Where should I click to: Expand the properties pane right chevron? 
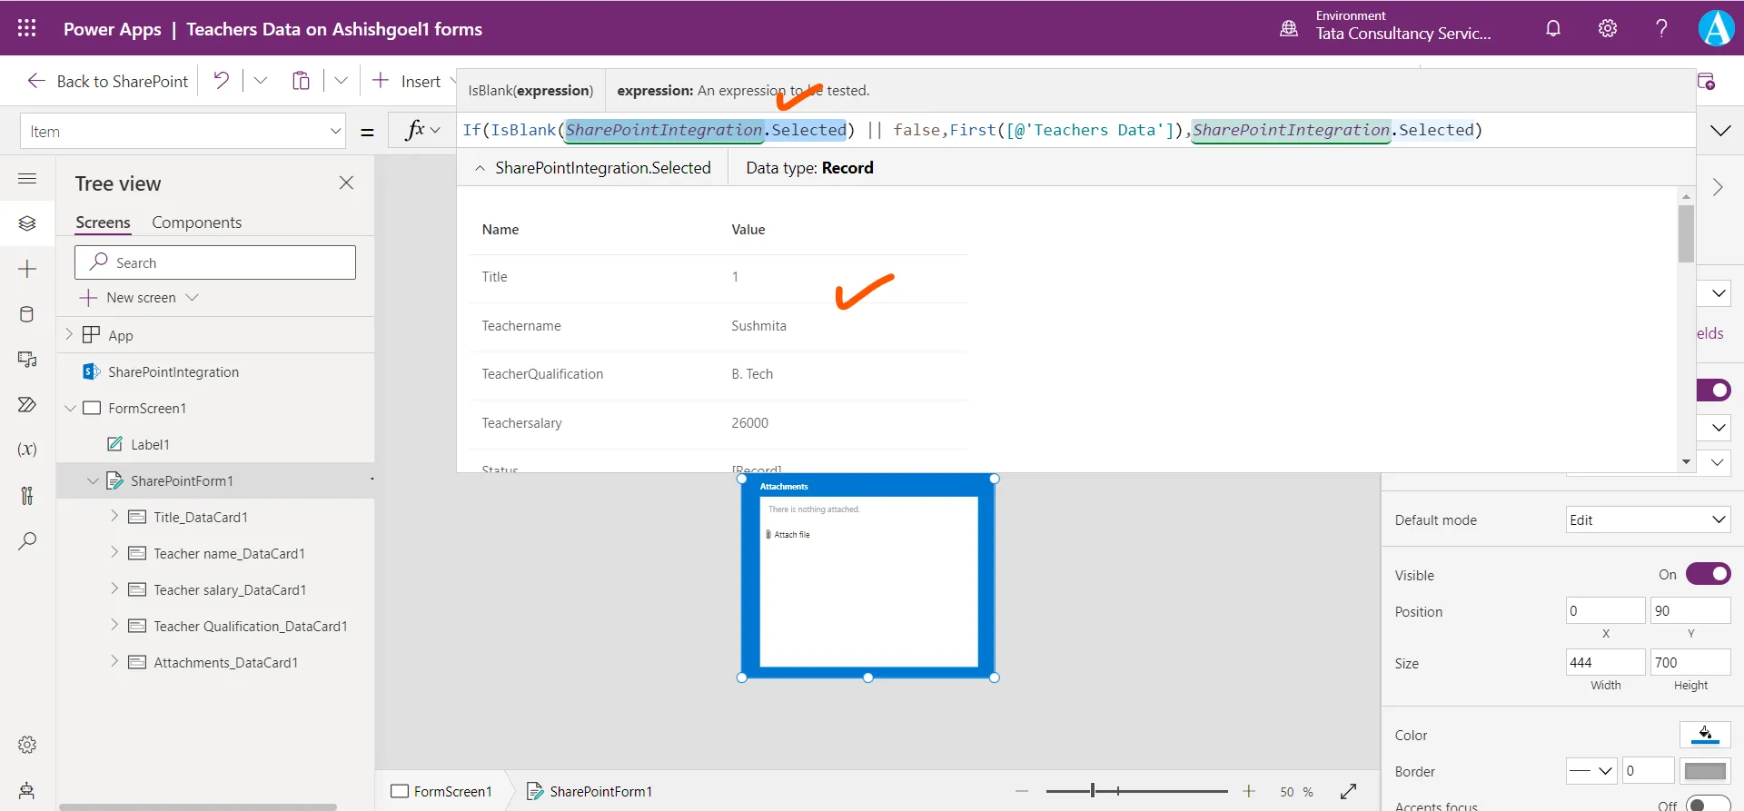pyautogui.click(x=1718, y=187)
